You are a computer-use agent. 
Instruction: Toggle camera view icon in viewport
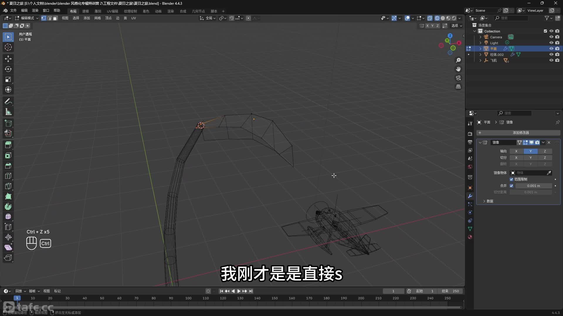(x=458, y=78)
